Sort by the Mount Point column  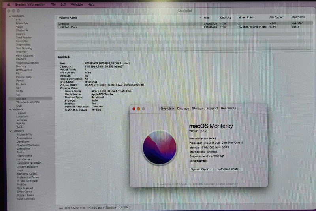[x=246, y=17]
